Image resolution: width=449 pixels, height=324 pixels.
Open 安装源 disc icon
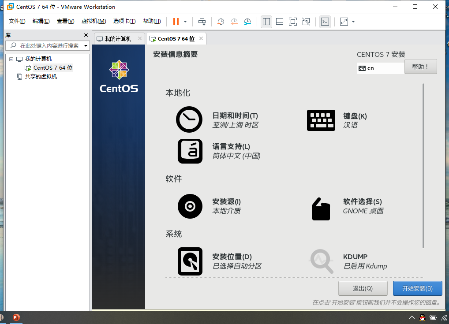click(x=190, y=206)
